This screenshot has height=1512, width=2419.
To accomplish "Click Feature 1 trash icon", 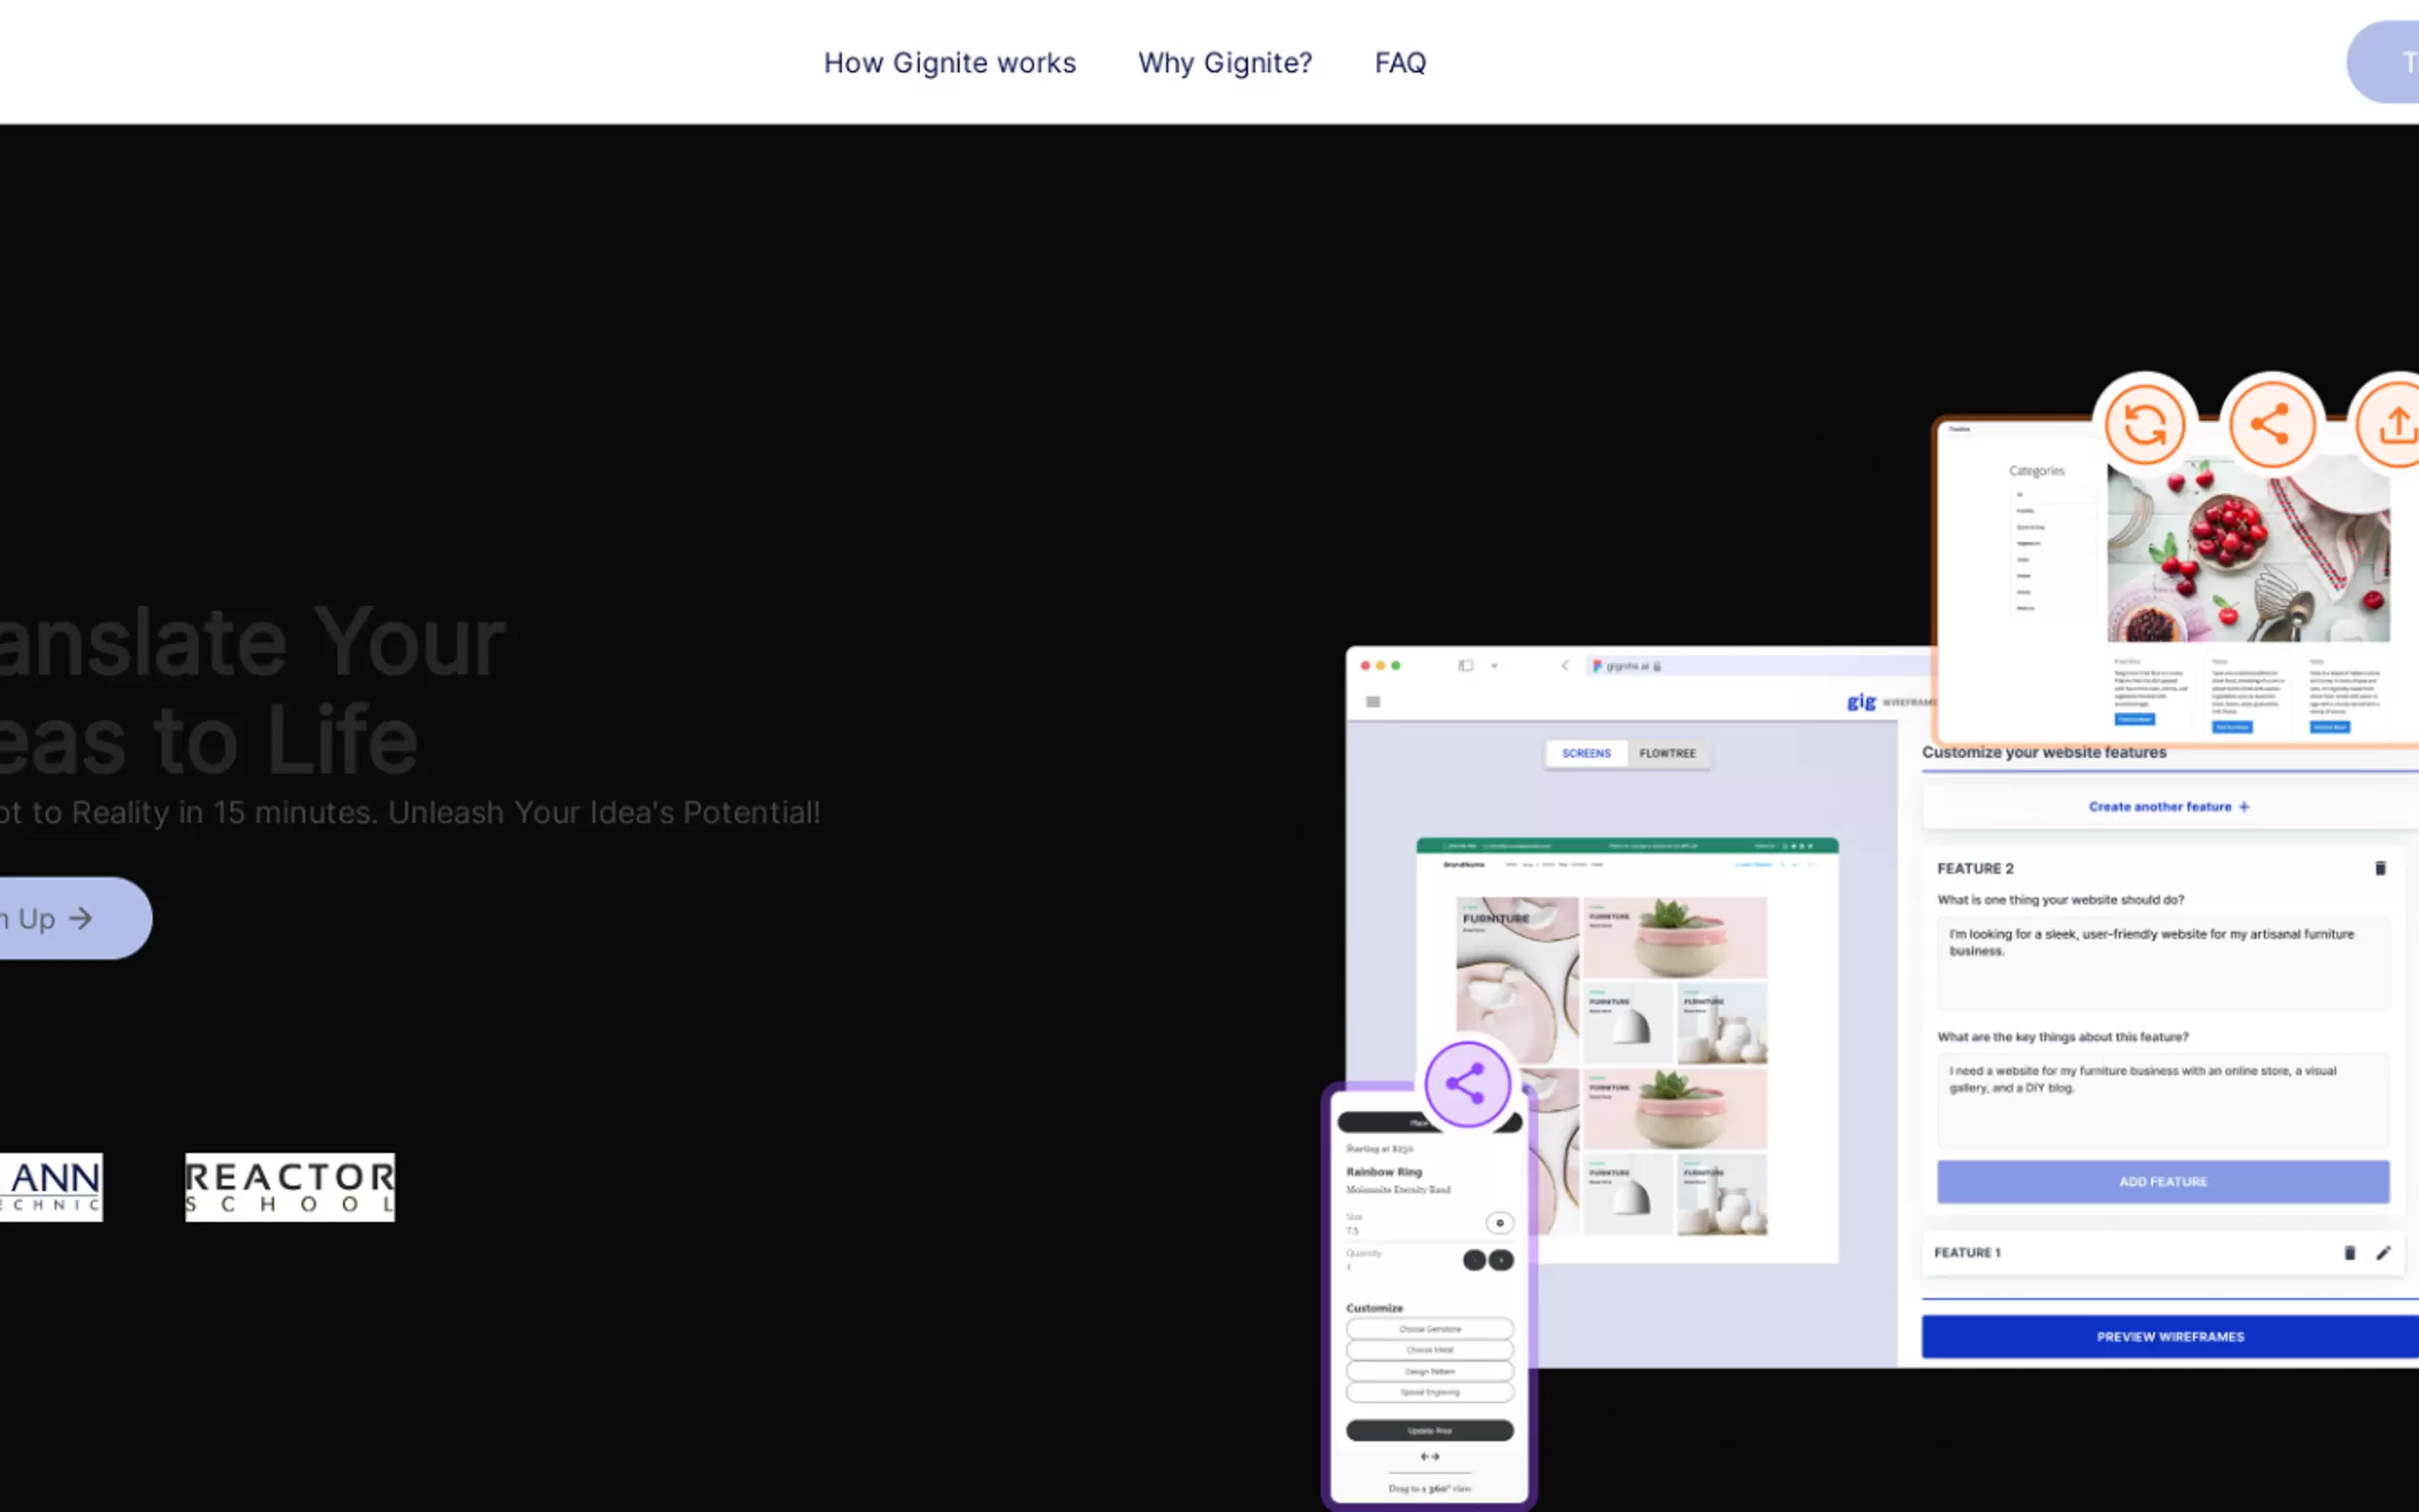I will point(2349,1253).
